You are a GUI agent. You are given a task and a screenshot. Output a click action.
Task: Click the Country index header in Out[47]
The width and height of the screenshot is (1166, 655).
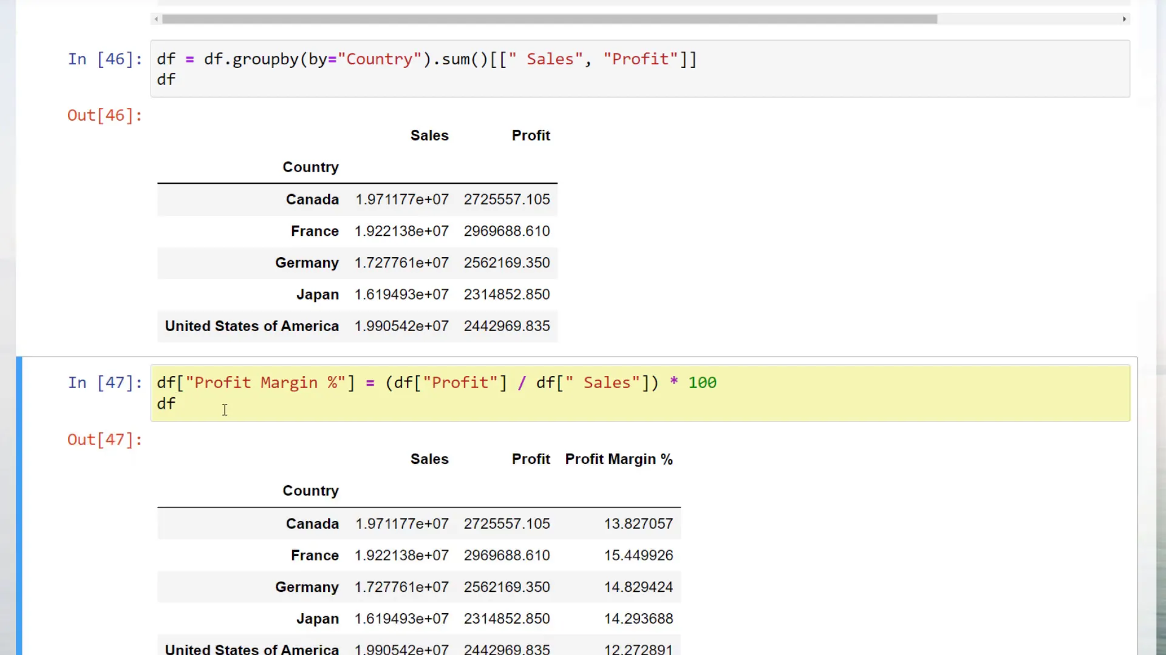tap(310, 491)
